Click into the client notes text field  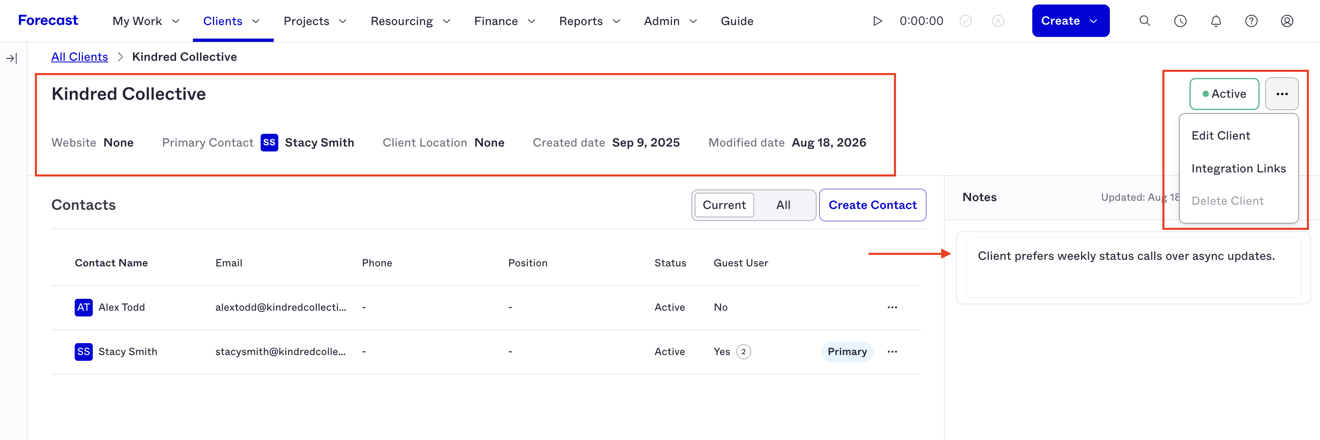(x=1133, y=267)
